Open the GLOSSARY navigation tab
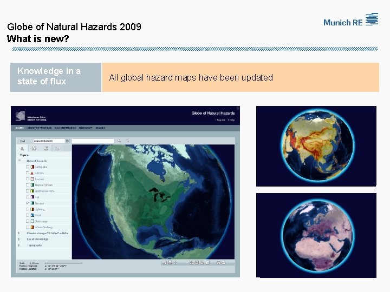Screen dimensions: 390x292 pos(86,128)
